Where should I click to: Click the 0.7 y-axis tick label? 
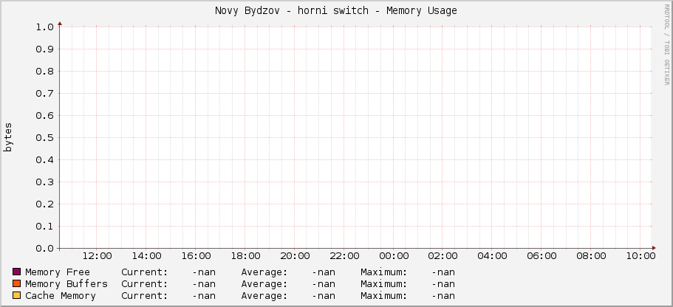(x=44, y=94)
